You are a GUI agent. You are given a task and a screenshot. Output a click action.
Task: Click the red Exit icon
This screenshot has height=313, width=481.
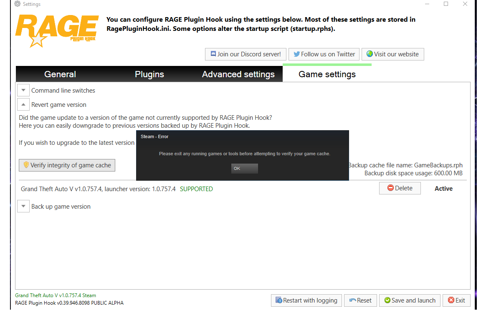[451, 300]
